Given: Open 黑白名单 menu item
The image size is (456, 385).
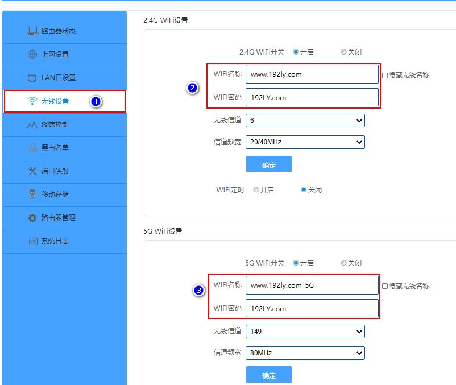Looking at the screenshot, I should pyautogui.click(x=65, y=148).
